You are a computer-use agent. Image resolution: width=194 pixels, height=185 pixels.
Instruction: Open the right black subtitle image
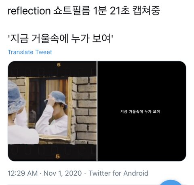(142, 111)
